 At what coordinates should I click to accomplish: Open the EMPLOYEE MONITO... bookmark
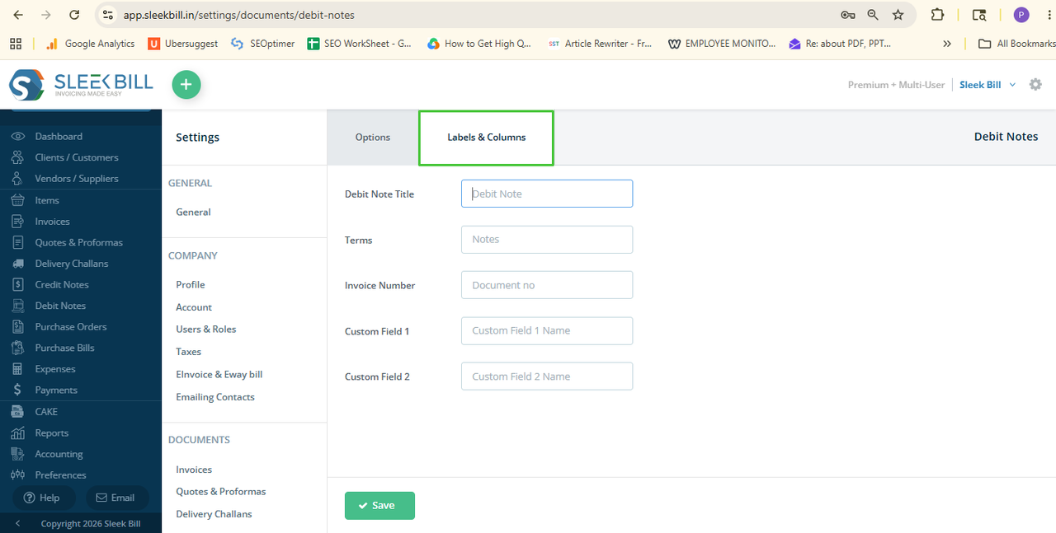[x=722, y=44]
